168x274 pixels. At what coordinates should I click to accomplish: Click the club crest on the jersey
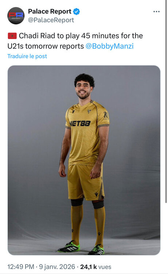89,111
